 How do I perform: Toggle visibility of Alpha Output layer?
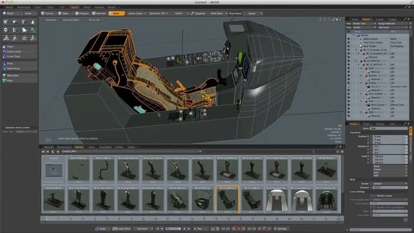point(348,39)
